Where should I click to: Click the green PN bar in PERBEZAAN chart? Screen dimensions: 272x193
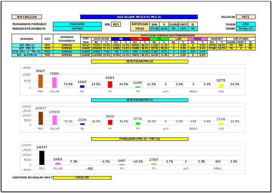154,164
